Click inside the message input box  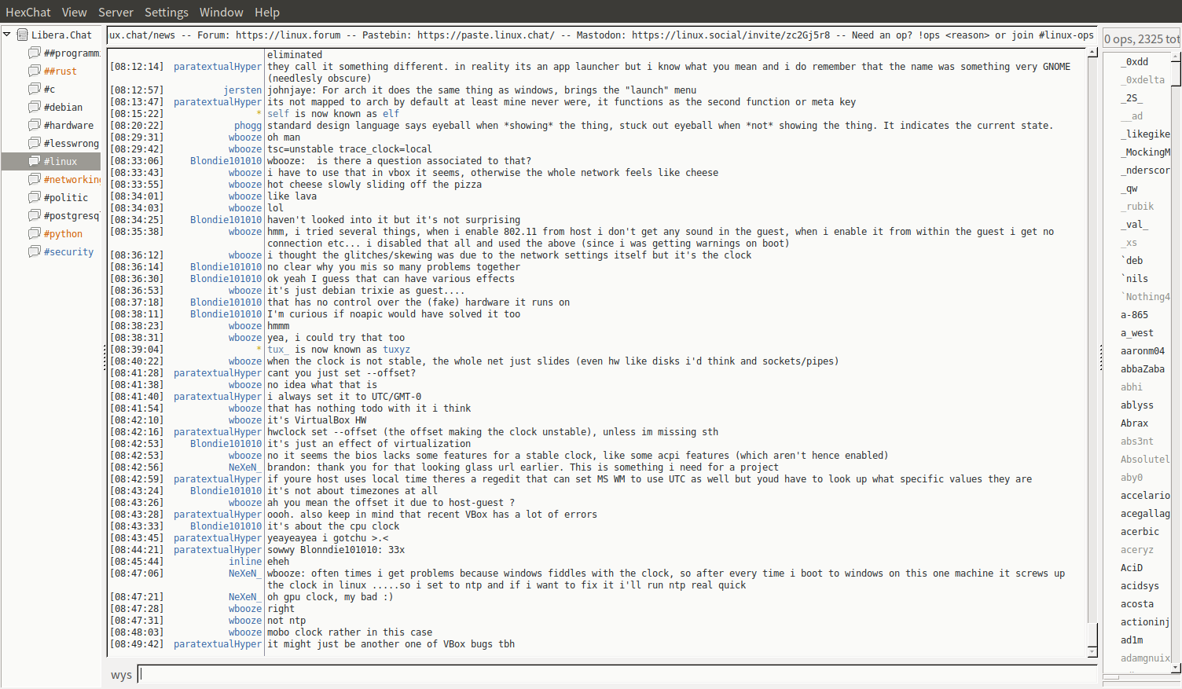pyautogui.click(x=618, y=674)
